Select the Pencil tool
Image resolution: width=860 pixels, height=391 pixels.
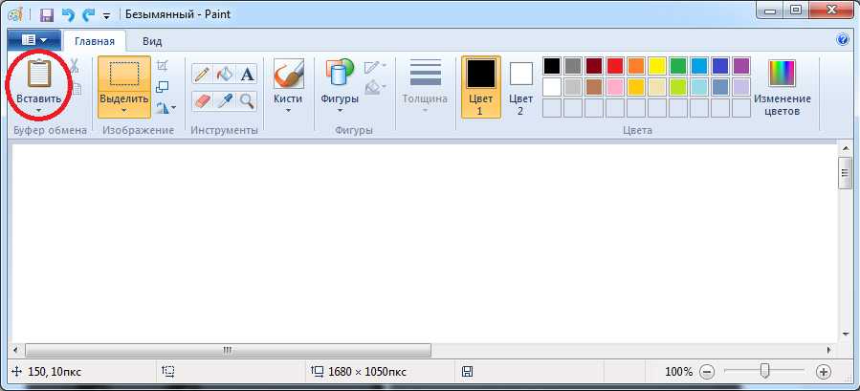[x=202, y=75]
